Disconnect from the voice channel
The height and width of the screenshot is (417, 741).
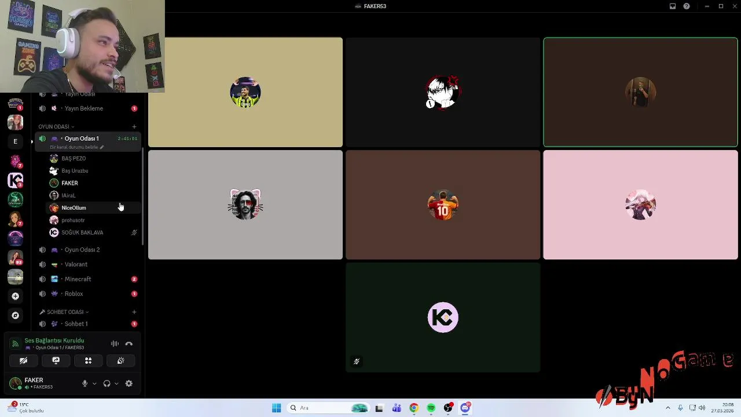point(129,344)
